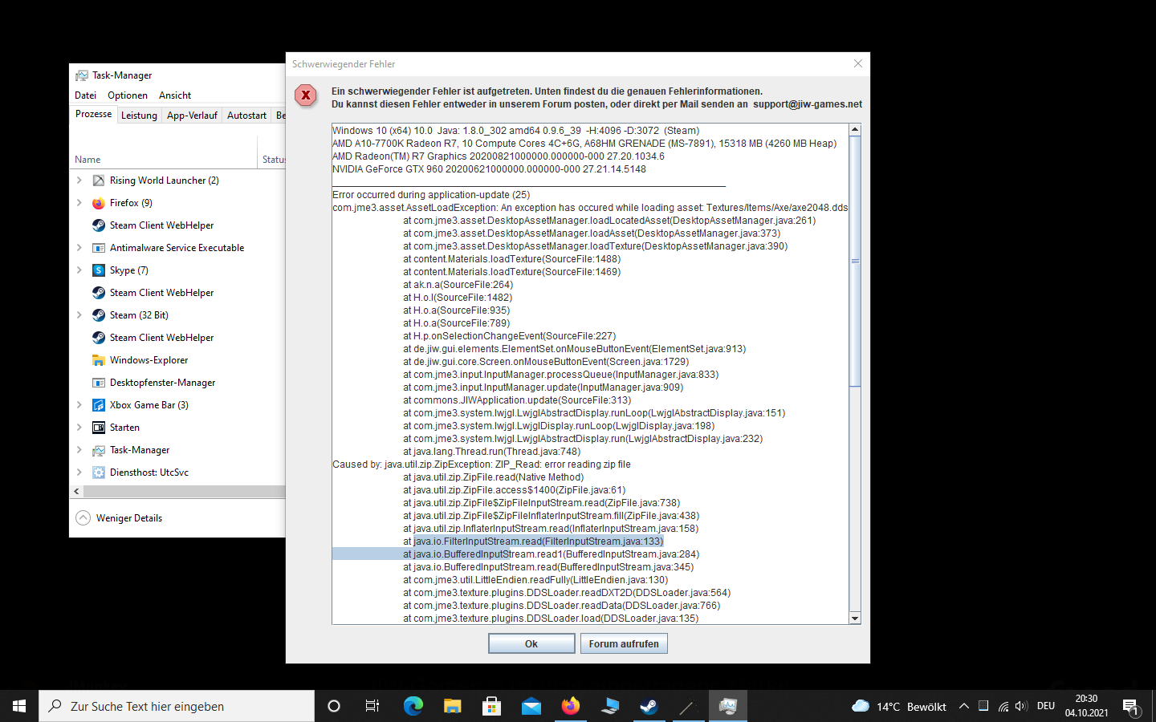Viewport: 1156px width, 722px height.
Task: Click the Rising World Launcher process icon
Action: [x=99, y=180]
